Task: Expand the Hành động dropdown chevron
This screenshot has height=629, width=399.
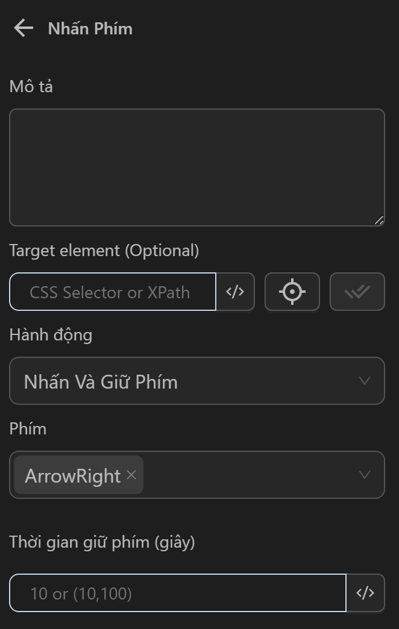Action: 364,381
